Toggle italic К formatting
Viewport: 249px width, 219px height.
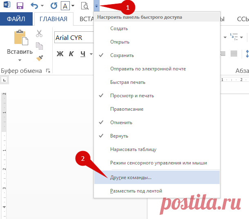pyautogui.click(x=71, y=54)
